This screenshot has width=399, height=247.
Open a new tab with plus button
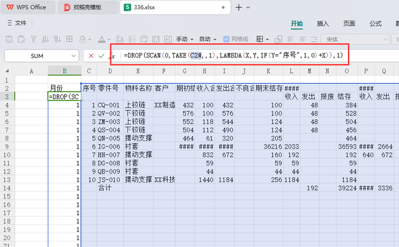pos(239,7)
